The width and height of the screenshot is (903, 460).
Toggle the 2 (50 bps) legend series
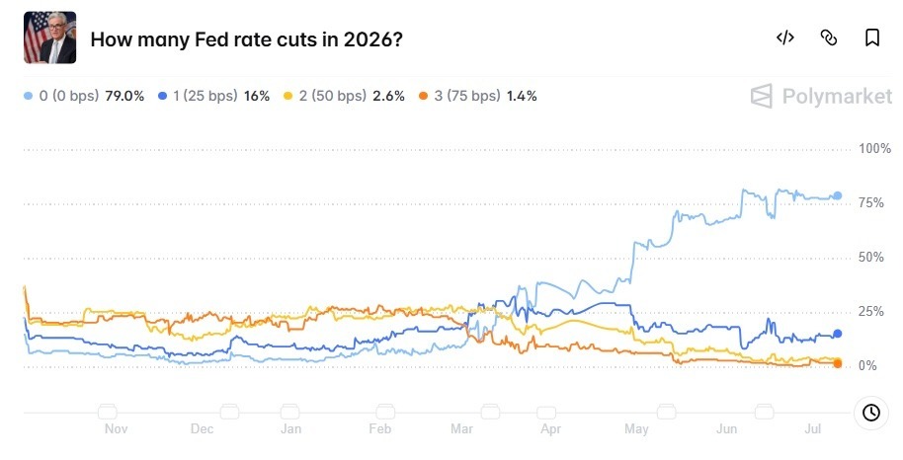click(x=344, y=96)
